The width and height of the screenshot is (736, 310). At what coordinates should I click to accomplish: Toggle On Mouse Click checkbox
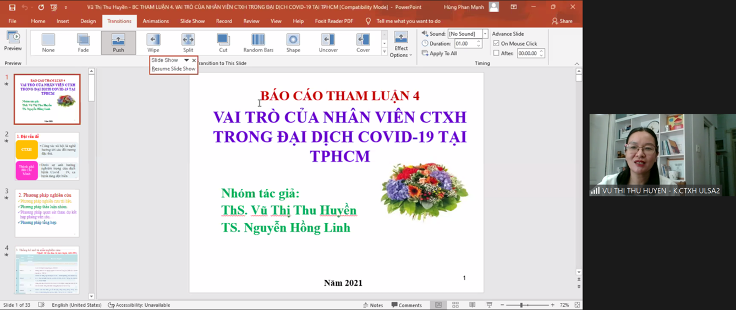tap(496, 43)
